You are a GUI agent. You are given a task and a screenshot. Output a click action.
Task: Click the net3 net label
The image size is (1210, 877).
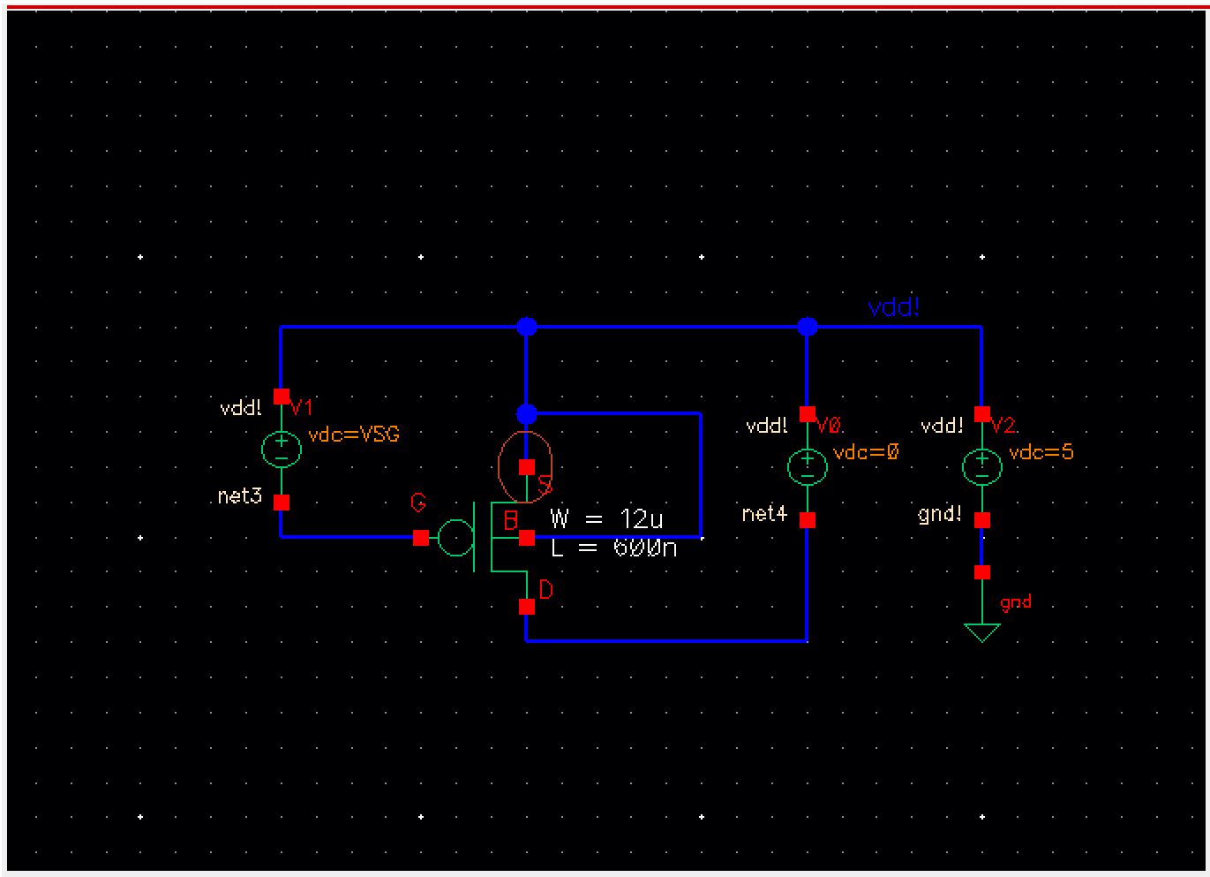(x=240, y=496)
